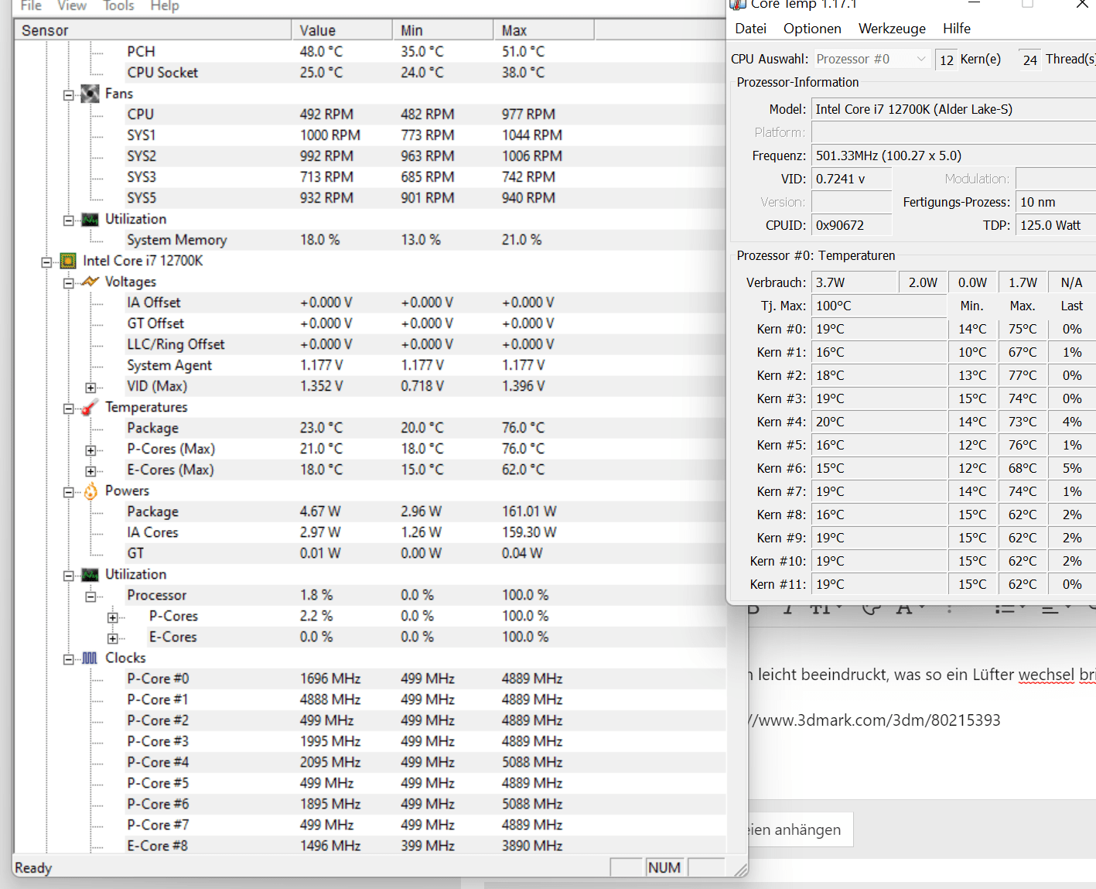
Task: Expand E-Cores under Processor utilization
Action: tap(113, 638)
